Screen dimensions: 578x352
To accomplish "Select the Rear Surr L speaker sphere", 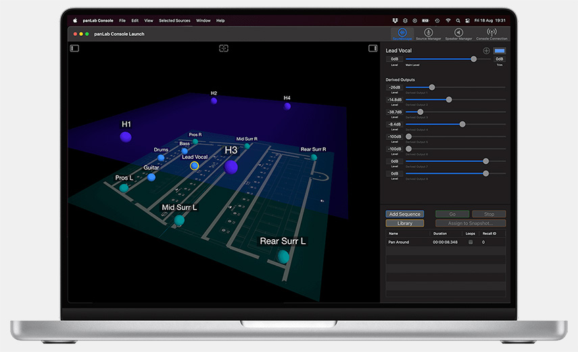I will (x=283, y=257).
